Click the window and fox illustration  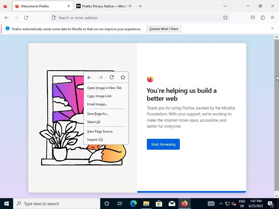click(83, 118)
